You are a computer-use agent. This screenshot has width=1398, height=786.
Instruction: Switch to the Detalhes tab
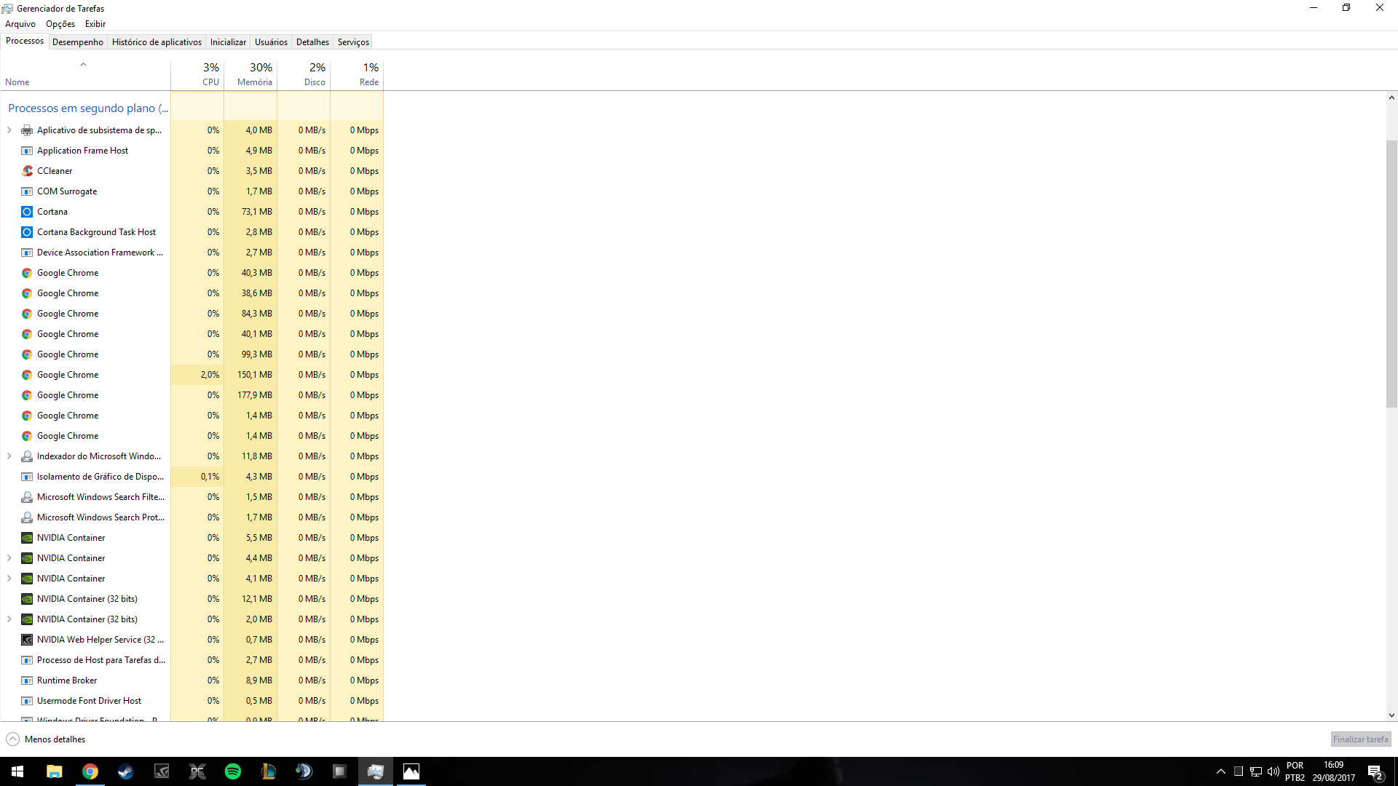click(312, 42)
